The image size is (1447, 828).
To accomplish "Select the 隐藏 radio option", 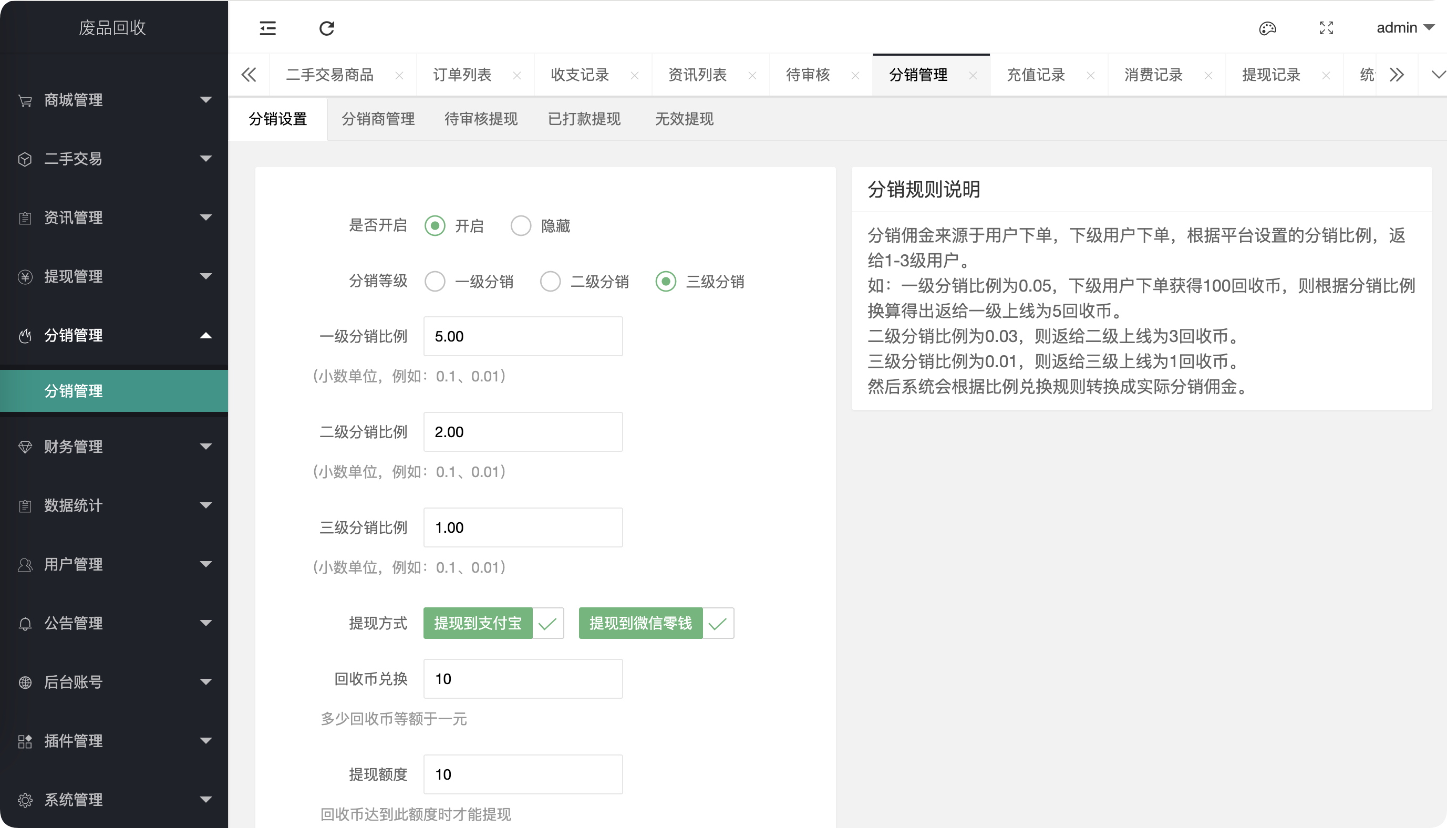I will click(x=521, y=226).
